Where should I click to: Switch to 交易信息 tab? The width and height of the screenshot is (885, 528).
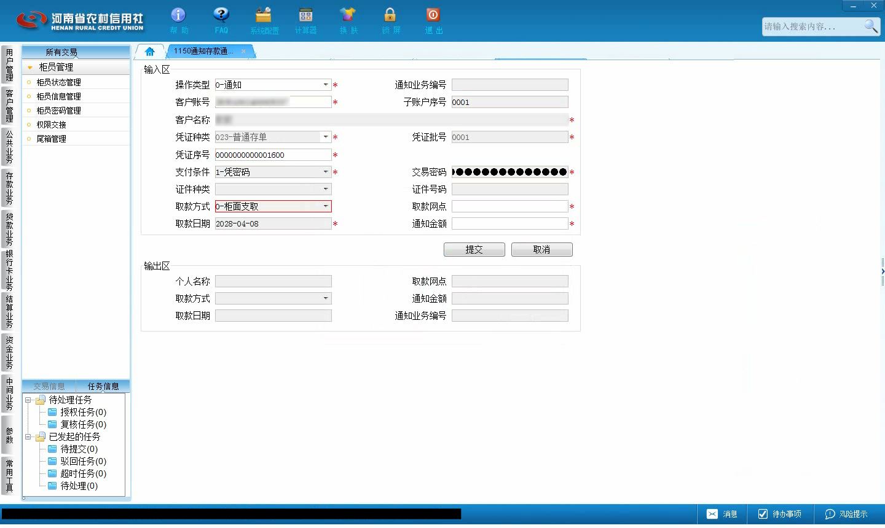click(49, 386)
